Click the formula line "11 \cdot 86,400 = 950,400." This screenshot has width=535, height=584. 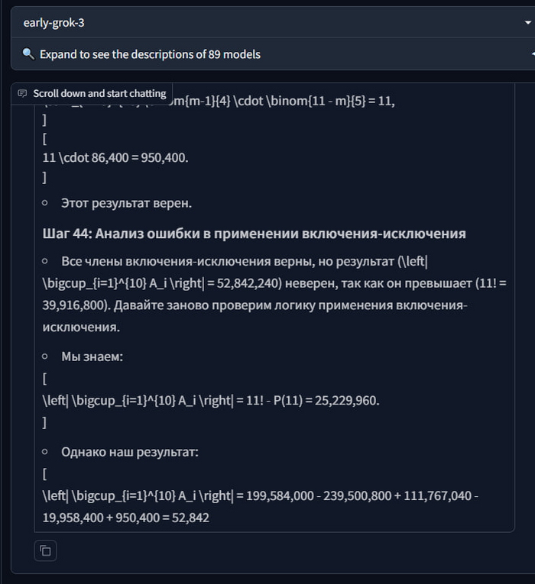115,157
